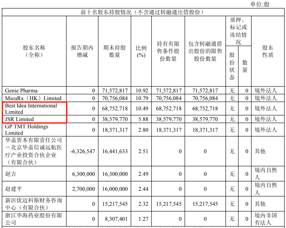Screen dimensions: 286x228
Task: Click the 报告期内增减 column header
Action: (82, 51)
